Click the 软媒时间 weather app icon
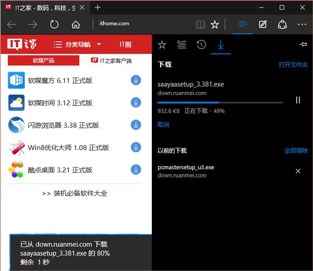 pos(16,102)
